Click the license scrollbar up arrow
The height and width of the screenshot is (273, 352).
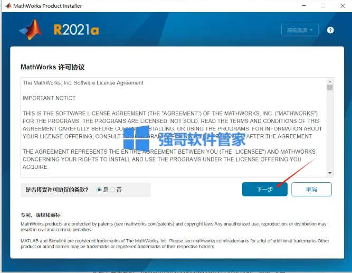[x=330, y=81]
